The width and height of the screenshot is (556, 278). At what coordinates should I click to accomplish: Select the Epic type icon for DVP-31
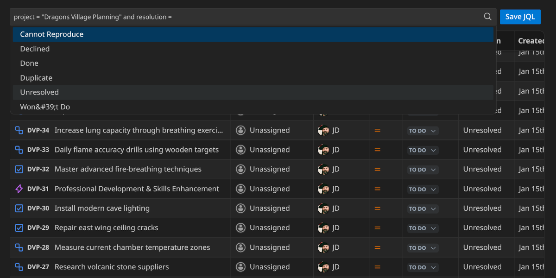pyautogui.click(x=19, y=189)
